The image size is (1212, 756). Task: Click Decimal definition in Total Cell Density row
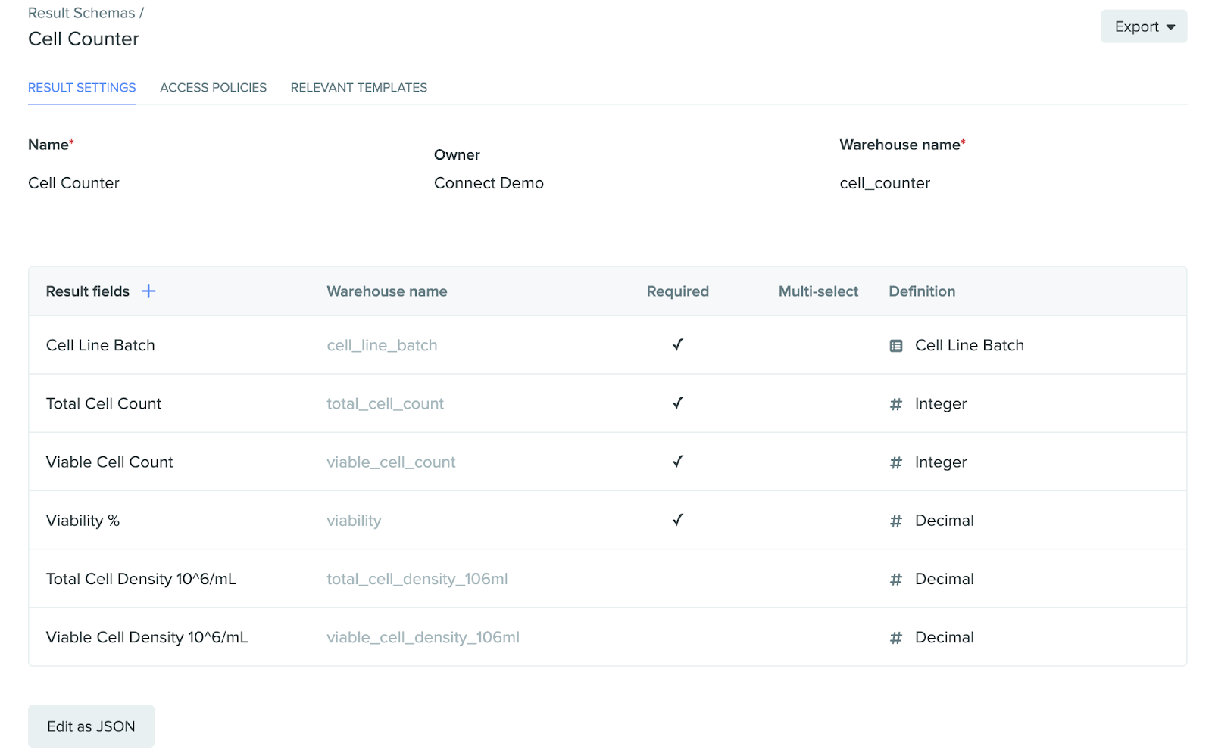pyautogui.click(x=945, y=579)
